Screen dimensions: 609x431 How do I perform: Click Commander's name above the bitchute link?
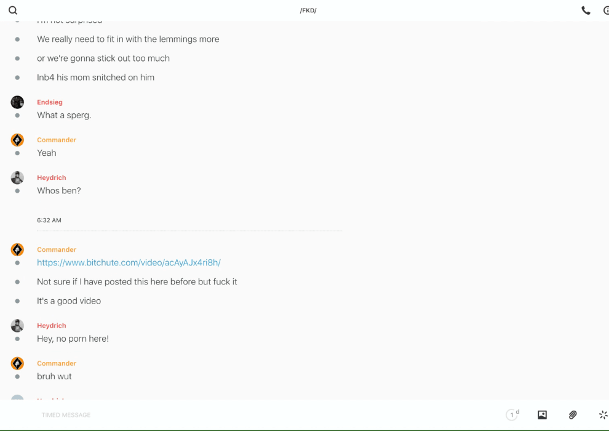tap(57, 250)
